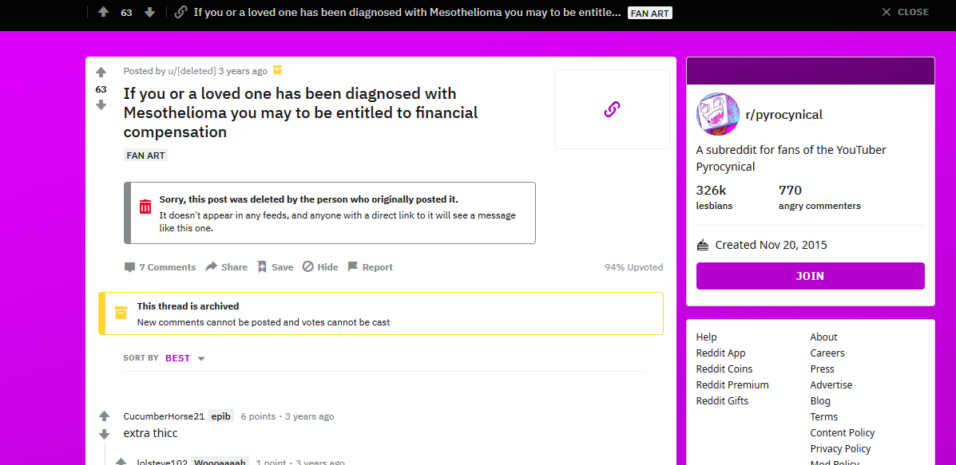The image size is (956, 465).
Task: Go to r/pyrocynical subreddit link
Action: pyautogui.click(x=784, y=114)
